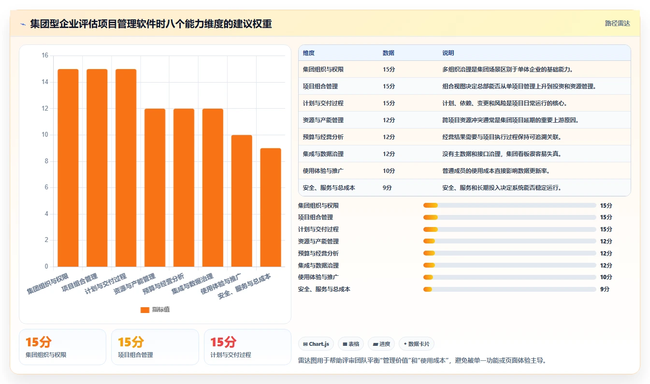The height and width of the screenshot is (384, 650).
Task: Click the 16 tick on the chart y-axis
Action: coord(45,56)
